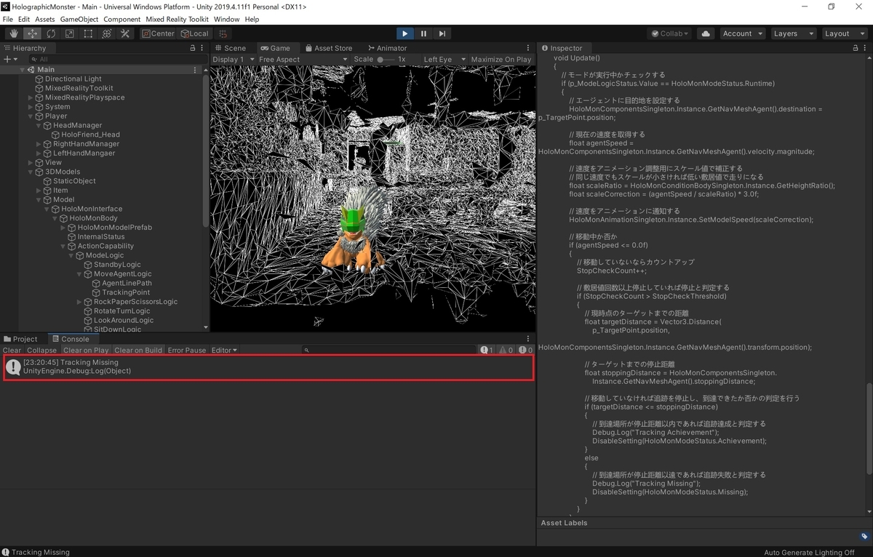This screenshot has height=557, width=873.
Task: Toggle warning message filter in Console
Action: (x=506, y=350)
